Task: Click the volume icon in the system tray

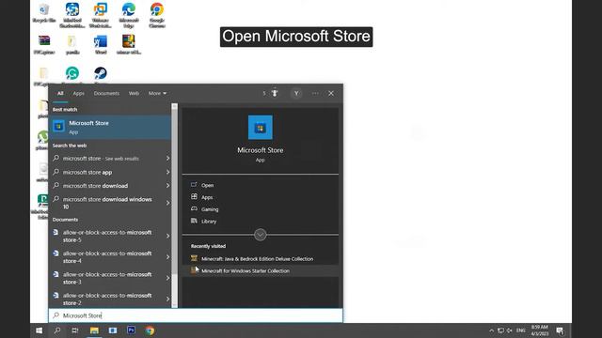Action: tap(510, 330)
